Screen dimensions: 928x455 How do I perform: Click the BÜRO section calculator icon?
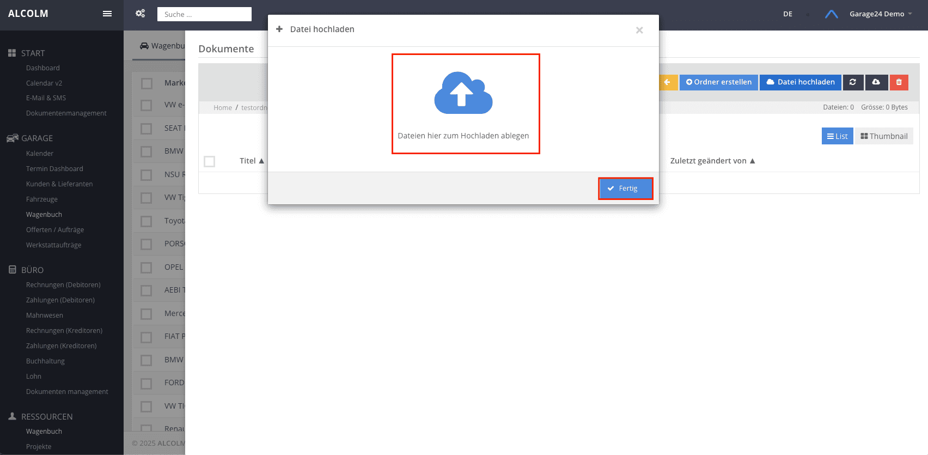13,270
